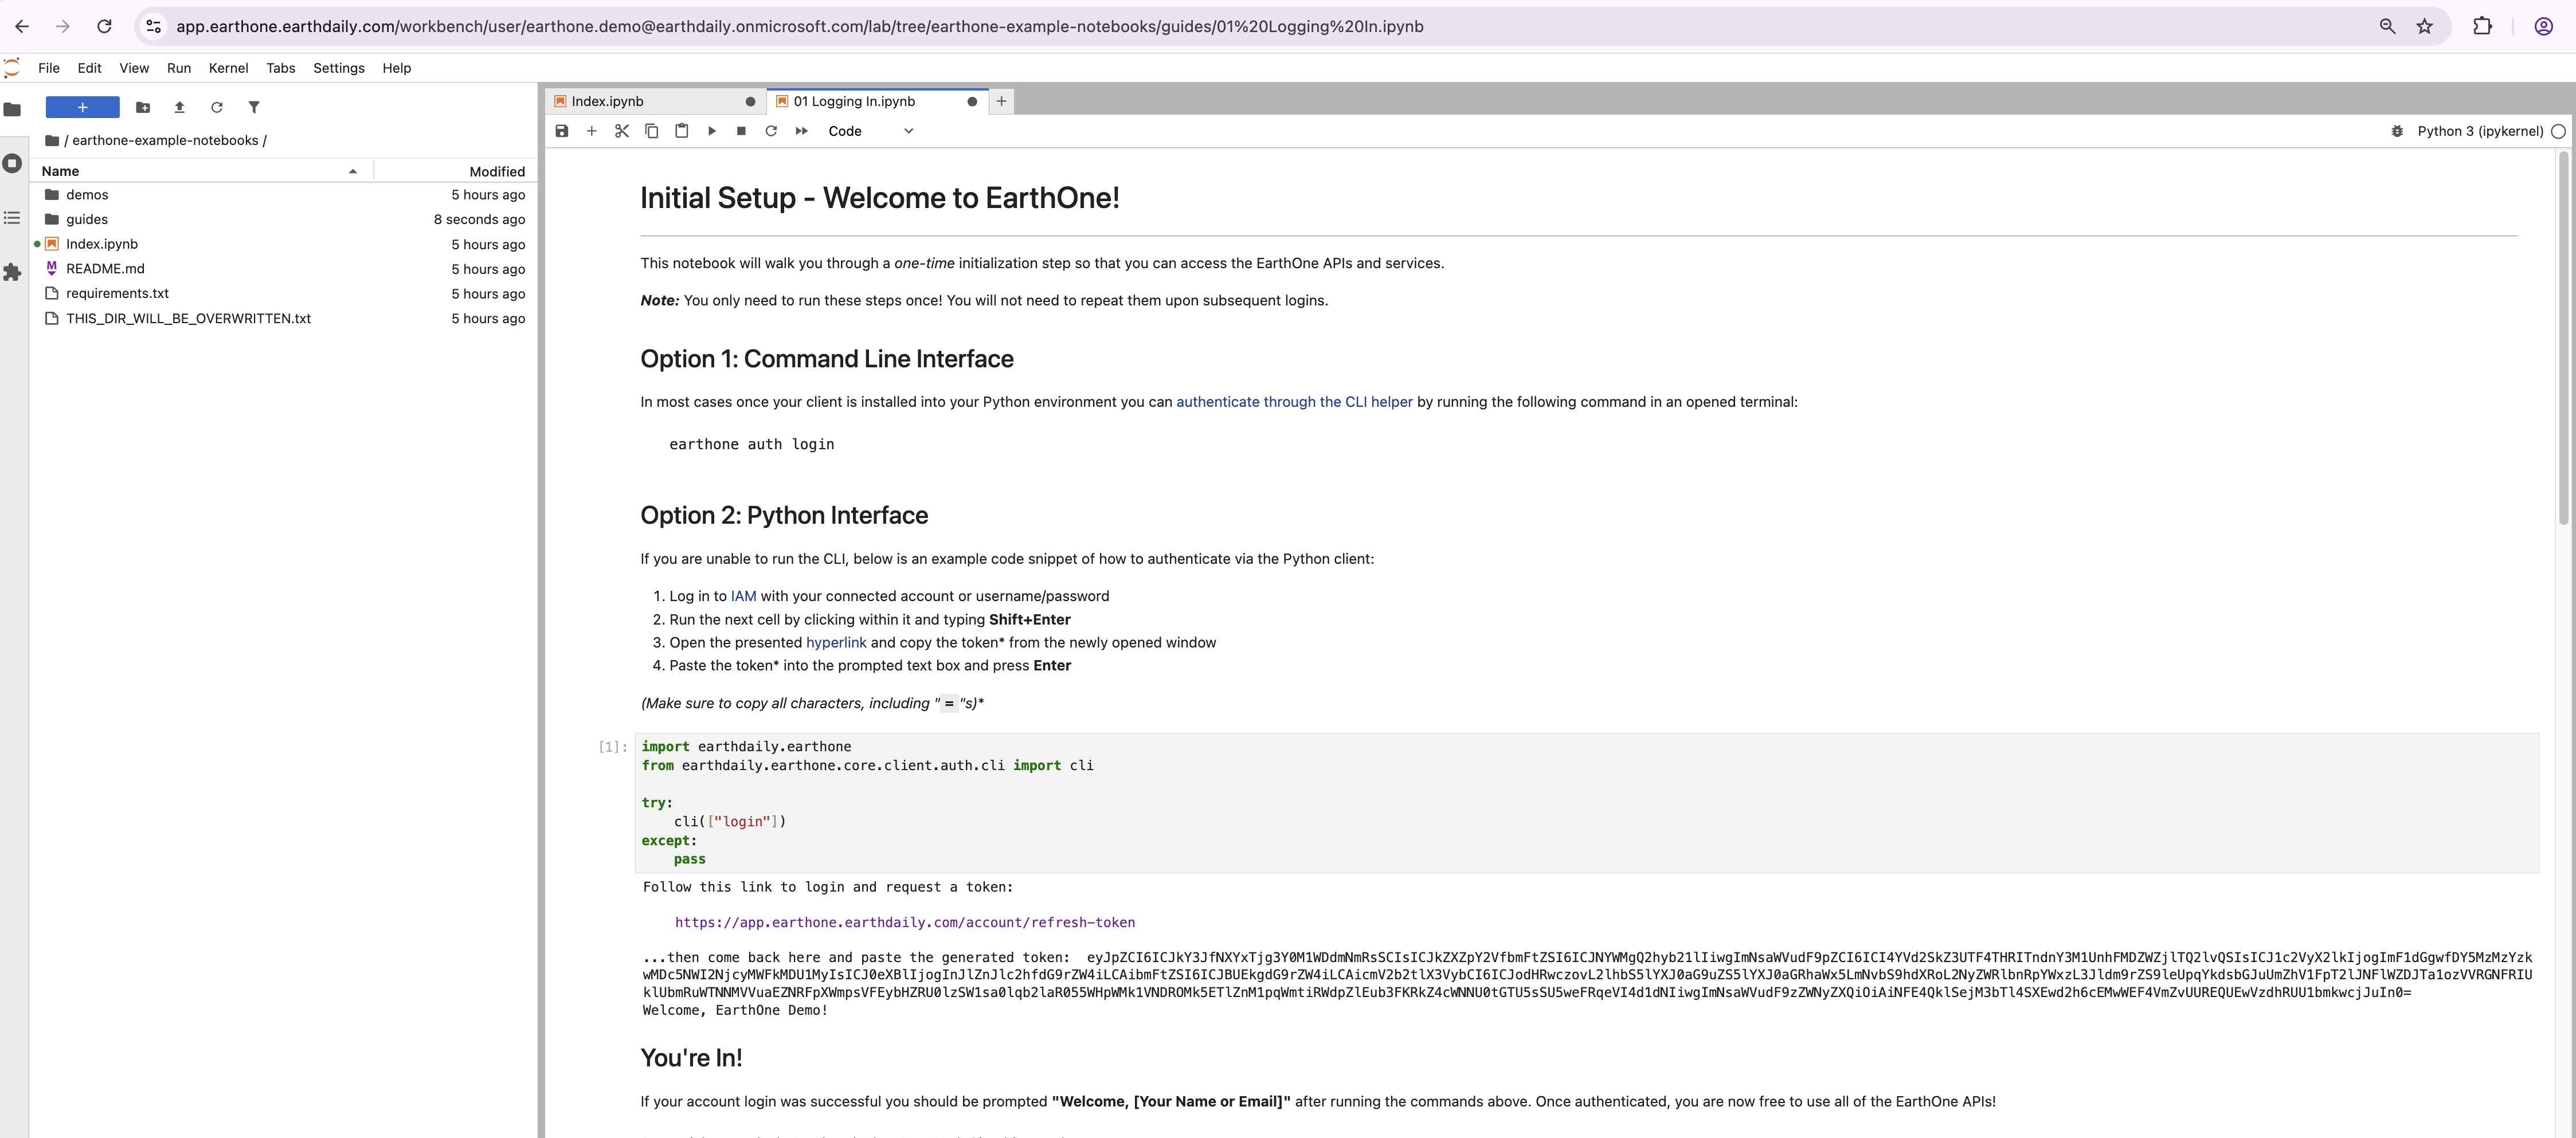Restart the kernel from the notebook toolbar
Image resolution: width=2576 pixels, height=1138 pixels.
point(771,131)
